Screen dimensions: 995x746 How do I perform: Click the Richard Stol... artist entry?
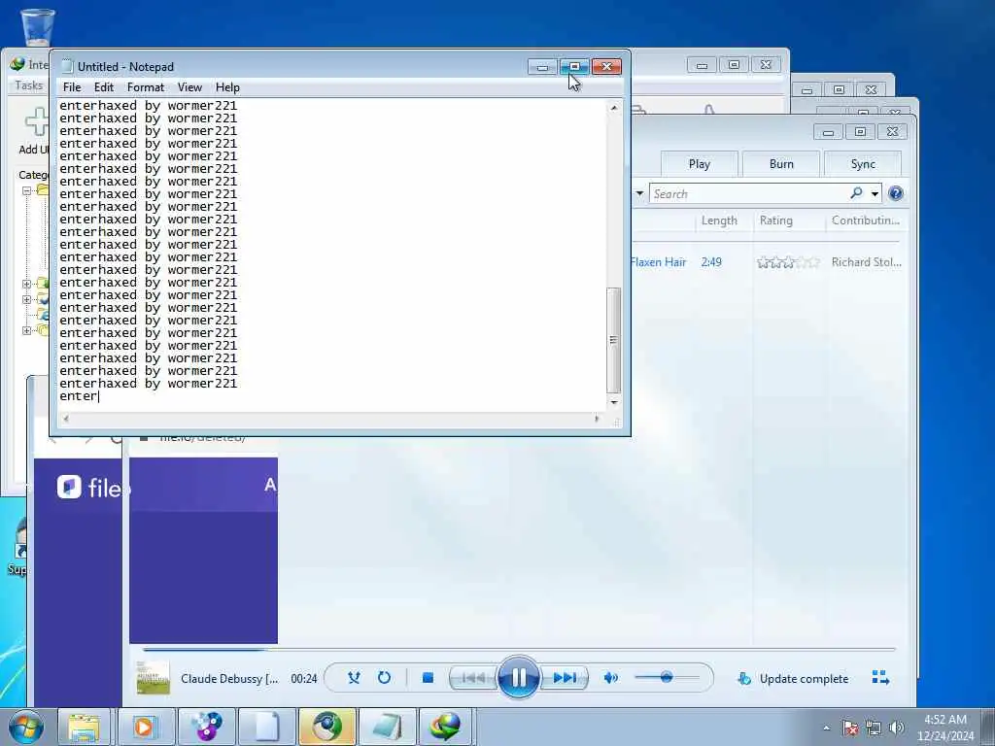[x=866, y=262]
